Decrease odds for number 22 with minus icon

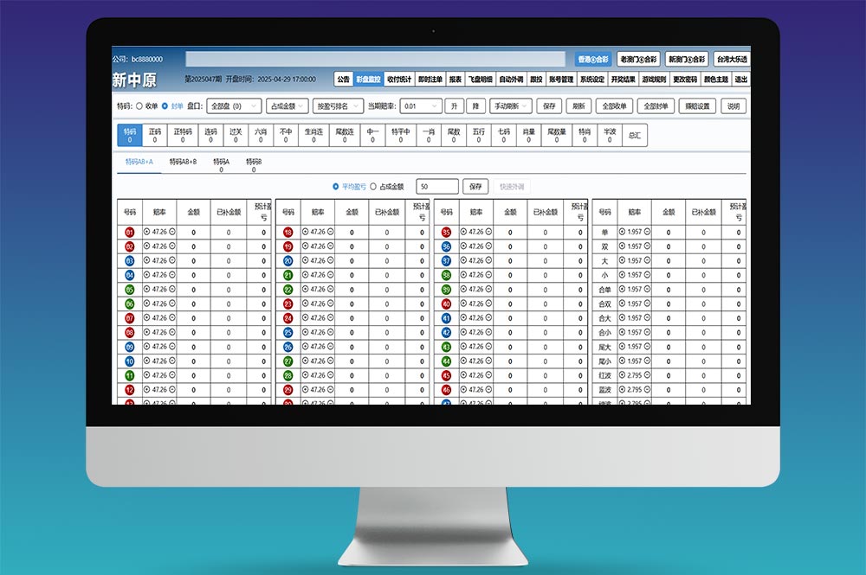(x=329, y=289)
